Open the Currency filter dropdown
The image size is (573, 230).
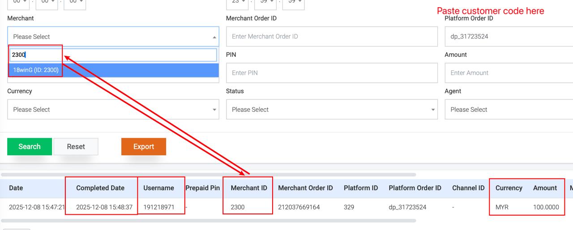(x=113, y=110)
